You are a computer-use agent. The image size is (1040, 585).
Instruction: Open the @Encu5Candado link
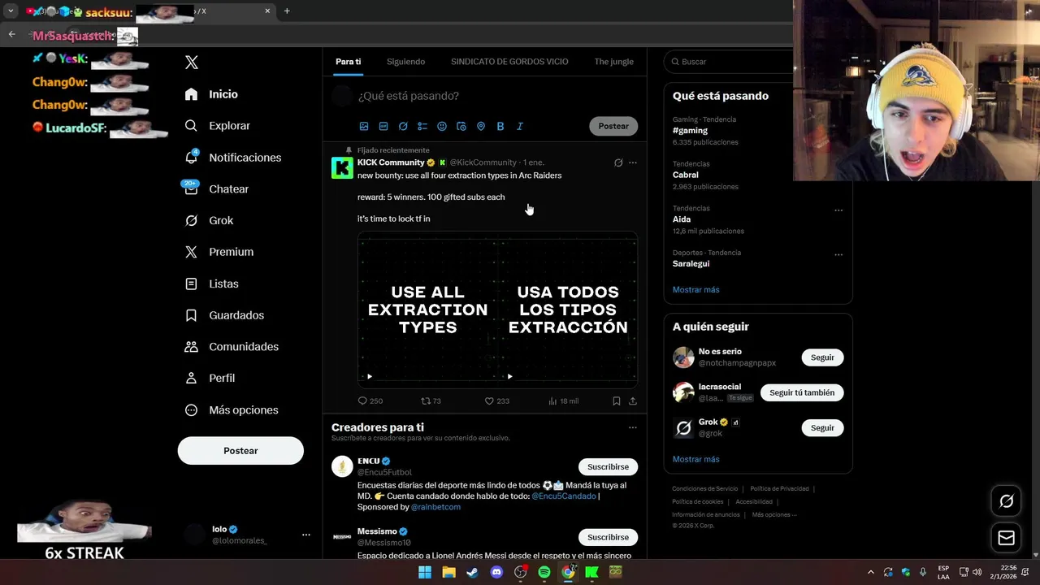click(x=564, y=496)
